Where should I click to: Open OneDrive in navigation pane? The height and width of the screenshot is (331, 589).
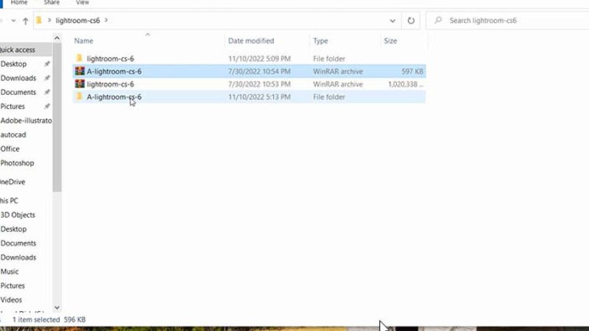(13, 182)
